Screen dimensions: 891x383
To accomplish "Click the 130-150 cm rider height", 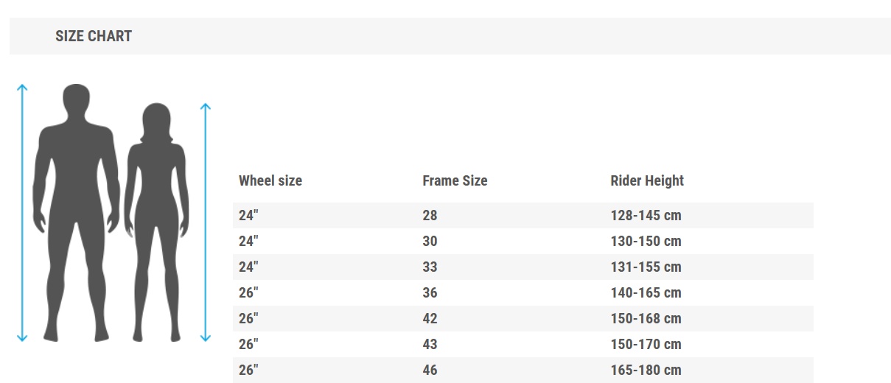I will point(646,242).
